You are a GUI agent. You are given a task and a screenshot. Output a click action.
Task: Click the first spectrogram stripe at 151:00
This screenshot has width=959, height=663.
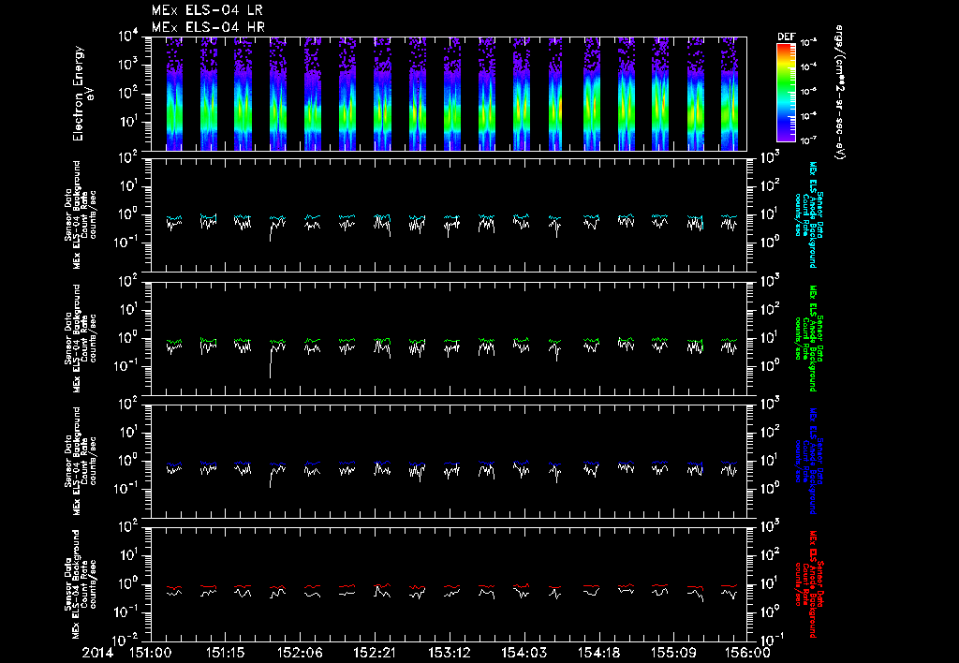[x=174, y=94]
